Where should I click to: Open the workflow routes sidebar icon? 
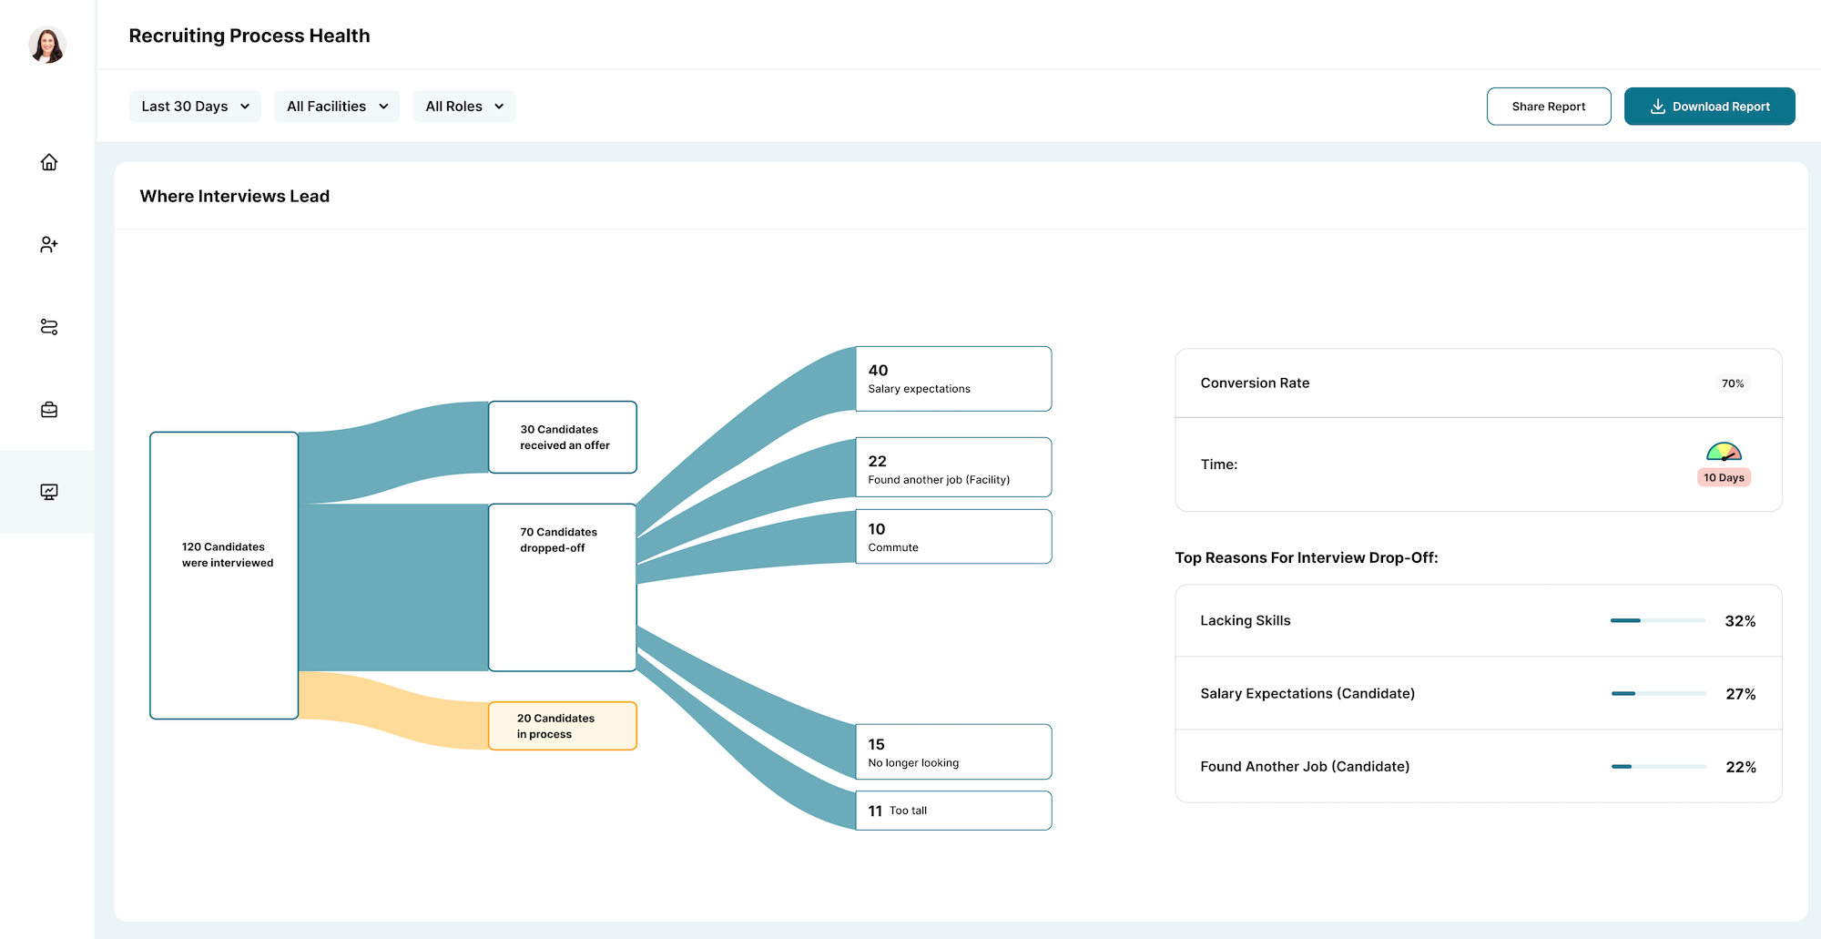click(x=49, y=327)
